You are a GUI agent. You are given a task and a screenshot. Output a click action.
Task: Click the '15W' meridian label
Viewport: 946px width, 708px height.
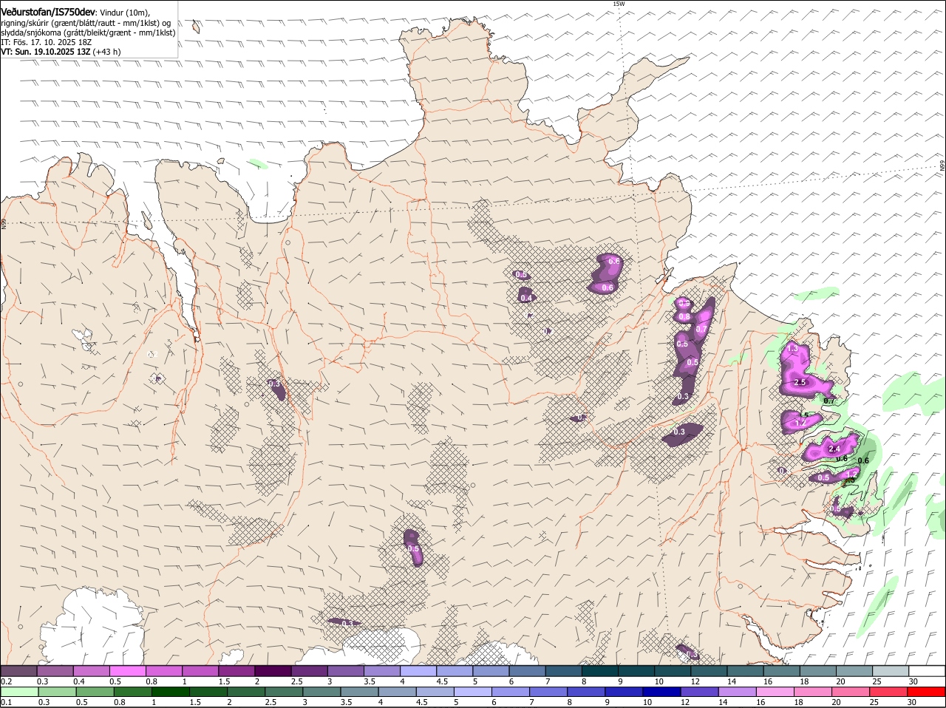pos(619,4)
